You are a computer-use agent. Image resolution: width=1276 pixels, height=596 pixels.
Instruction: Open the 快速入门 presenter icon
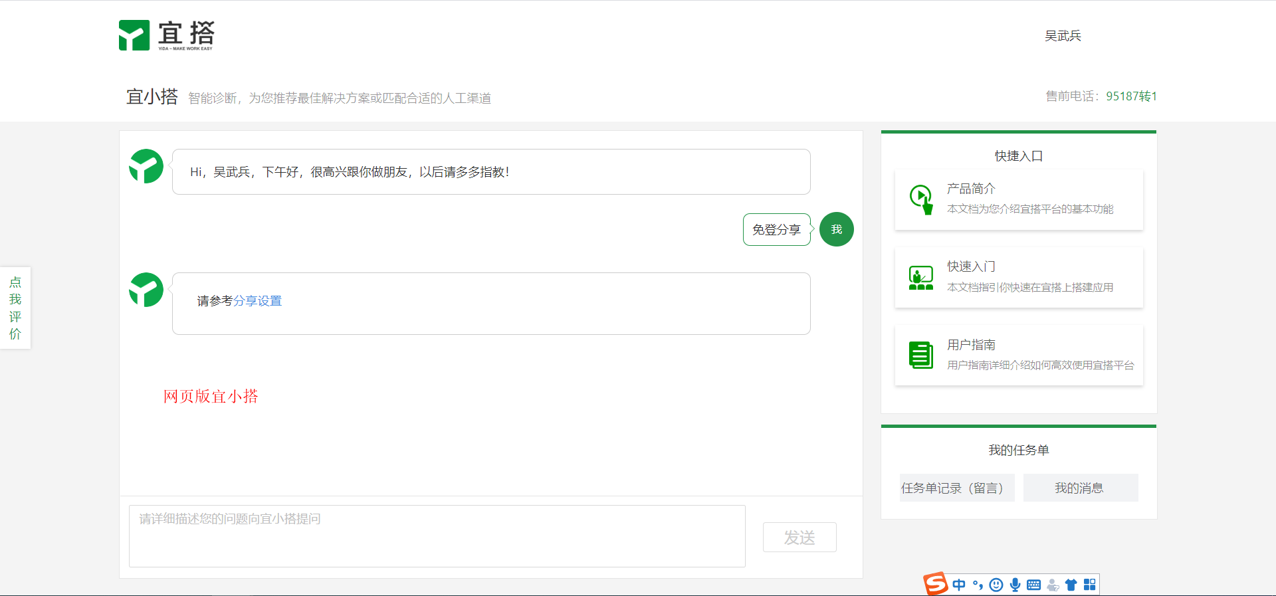[921, 278]
